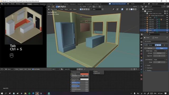
Task: Open taskbar search magnifier
Action: point(6,93)
